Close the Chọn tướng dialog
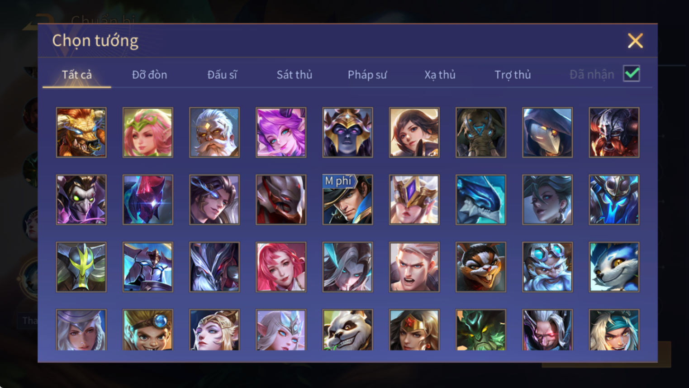The image size is (689, 388). tap(635, 41)
